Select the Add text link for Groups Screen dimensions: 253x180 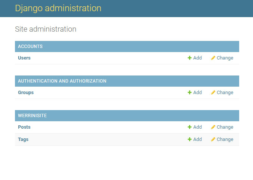click(197, 93)
